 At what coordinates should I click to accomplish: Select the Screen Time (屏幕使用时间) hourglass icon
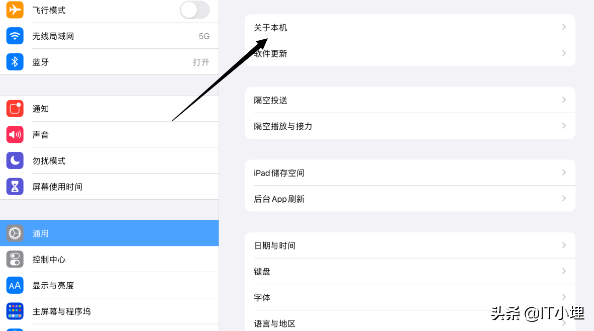[x=15, y=186]
